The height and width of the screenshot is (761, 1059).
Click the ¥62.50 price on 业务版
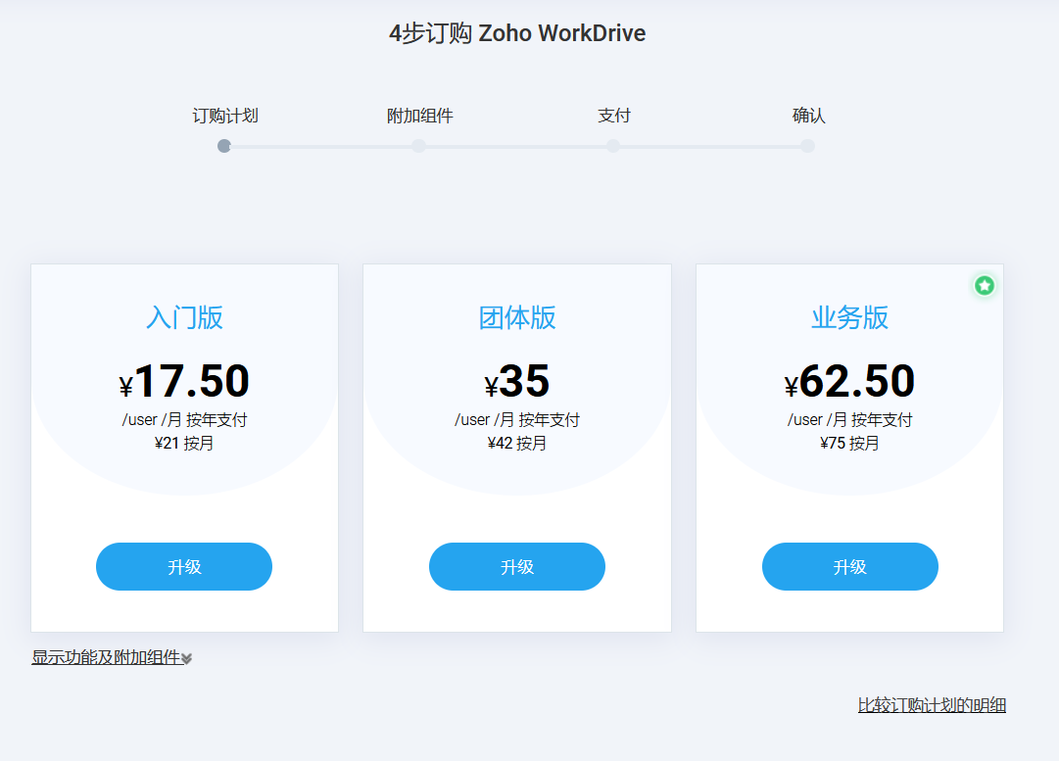point(849,382)
